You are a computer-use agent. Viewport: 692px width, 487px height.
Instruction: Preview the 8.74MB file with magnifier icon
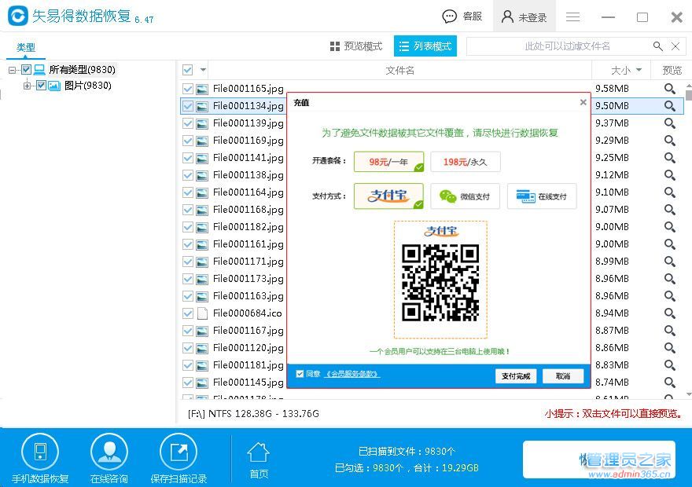point(669,382)
